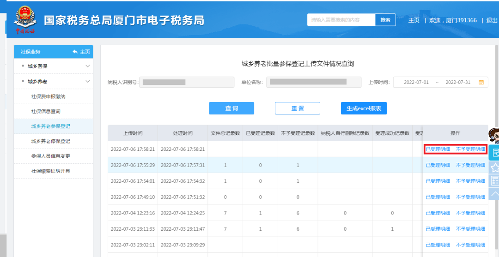Open 已受理明细 for the 17:58:21 upload row
Screen dimensions: 499x257
pos(438,149)
